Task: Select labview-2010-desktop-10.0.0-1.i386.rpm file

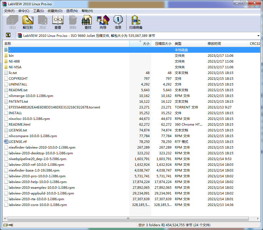Action: click(x=41, y=153)
